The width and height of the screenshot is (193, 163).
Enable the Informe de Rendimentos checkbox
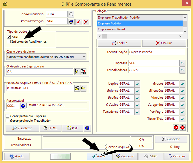click(9, 42)
